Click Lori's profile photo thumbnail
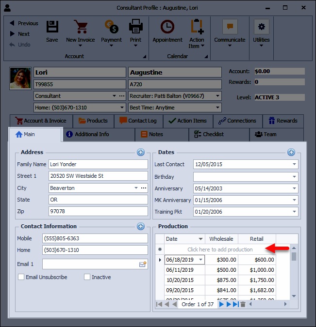316x327 pixels. tap(20, 78)
